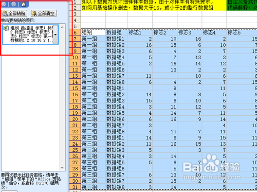Click the 标志3 header cell in the sheet
The image size is (257, 192).
(190, 32)
